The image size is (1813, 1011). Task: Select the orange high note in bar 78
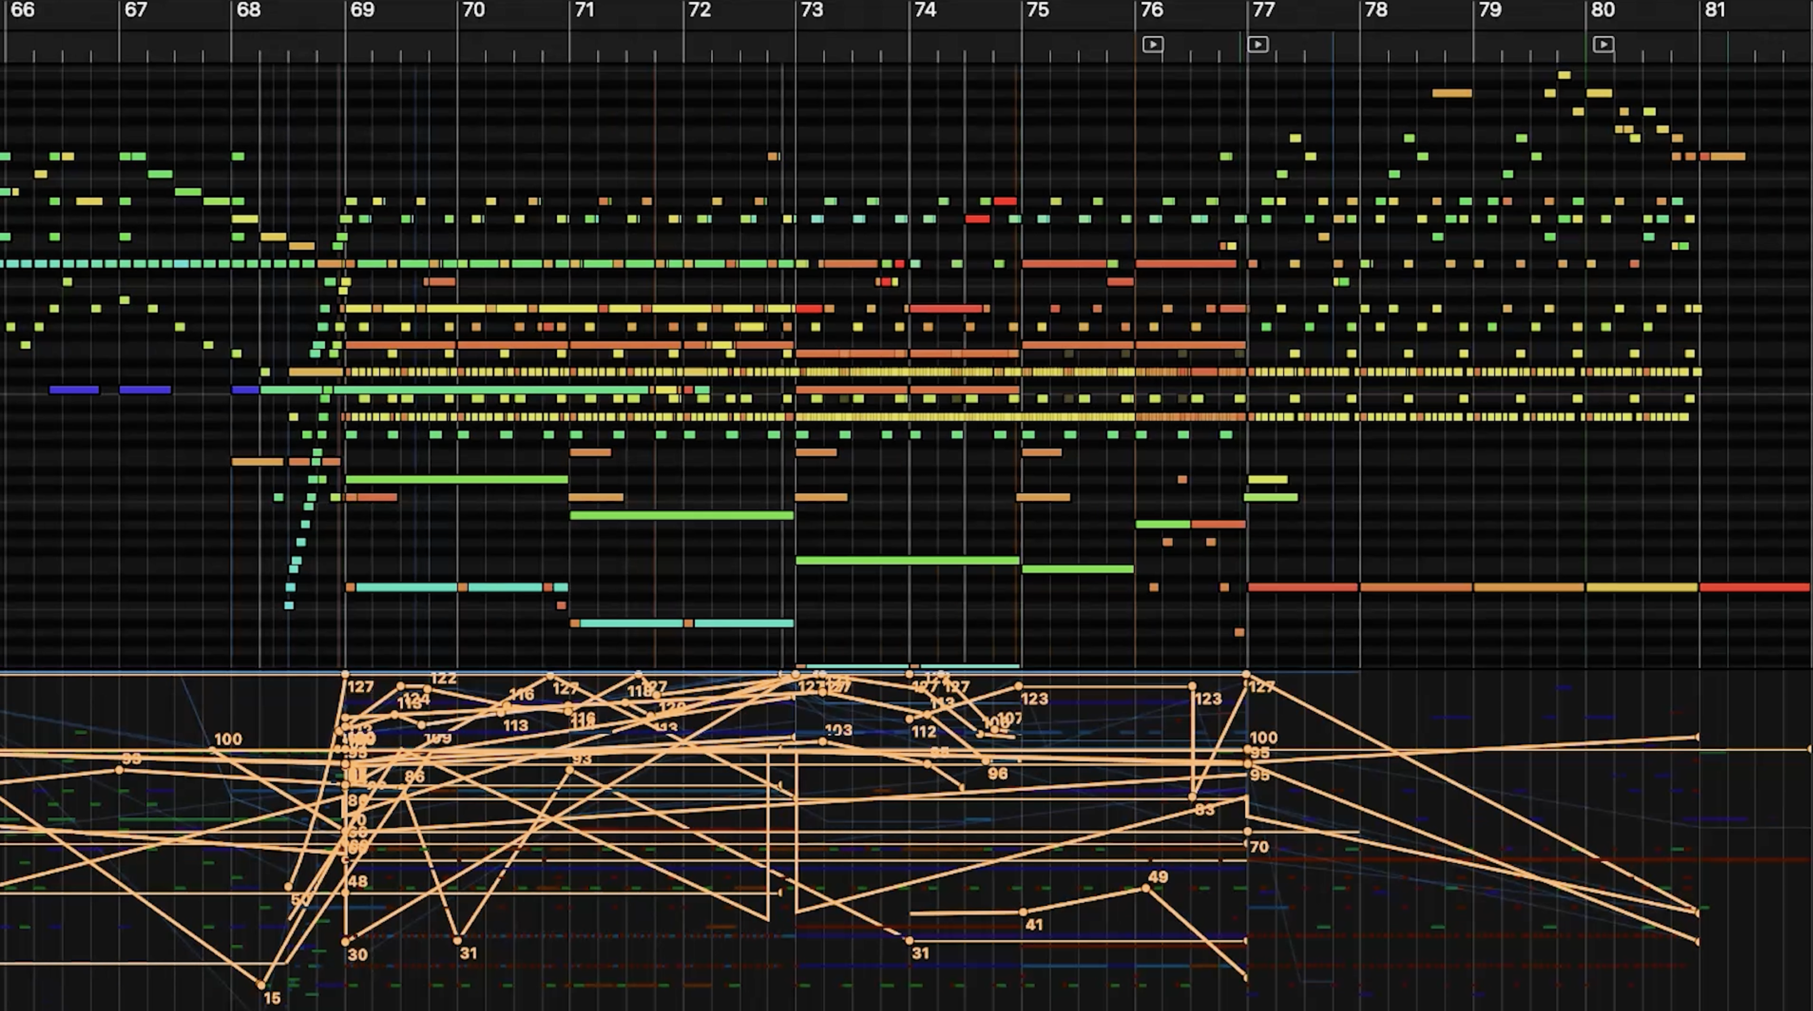click(1451, 93)
